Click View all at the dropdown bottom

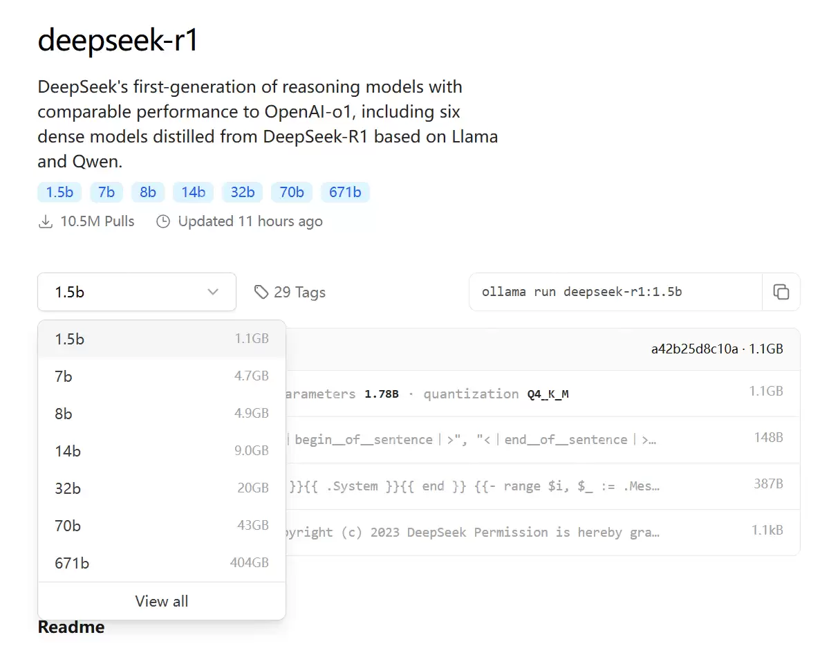(x=161, y=601)
